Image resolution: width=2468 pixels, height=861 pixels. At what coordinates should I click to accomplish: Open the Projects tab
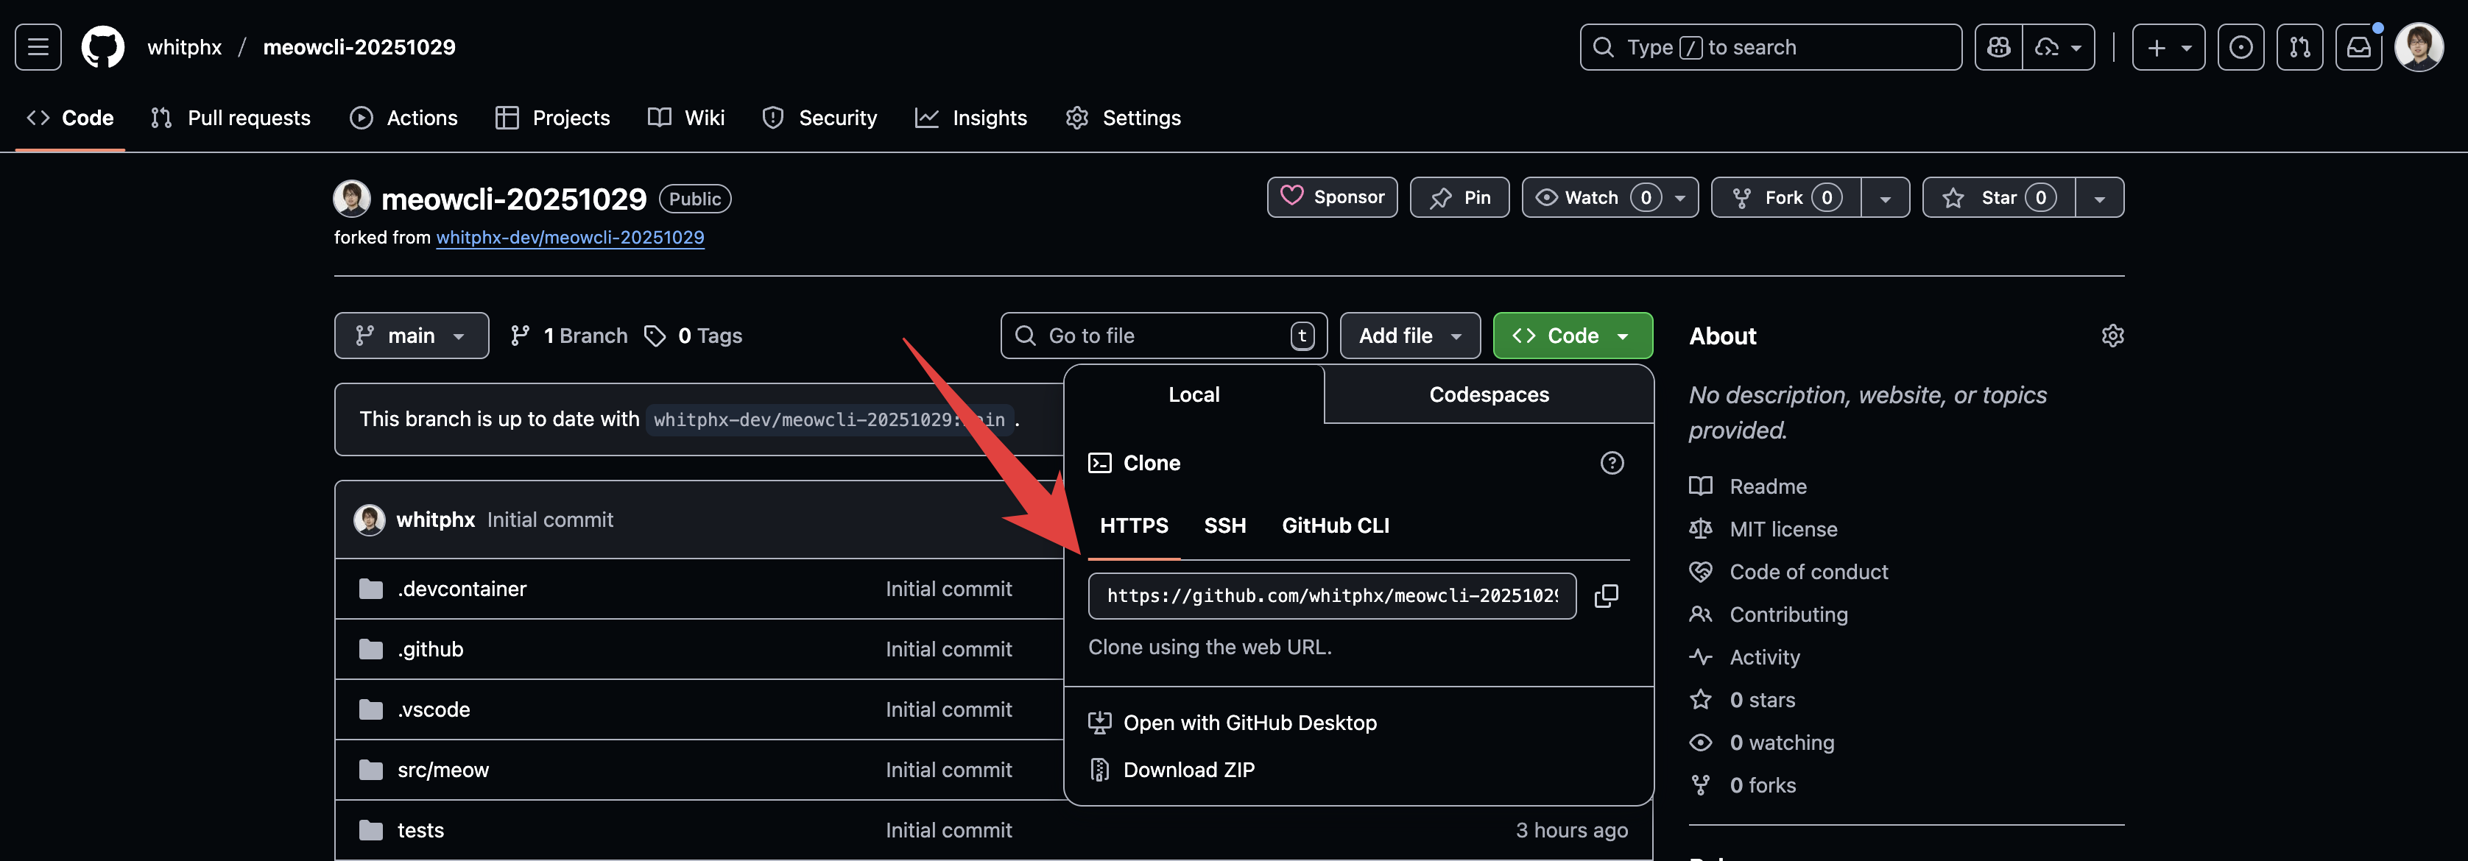(553, 118)
